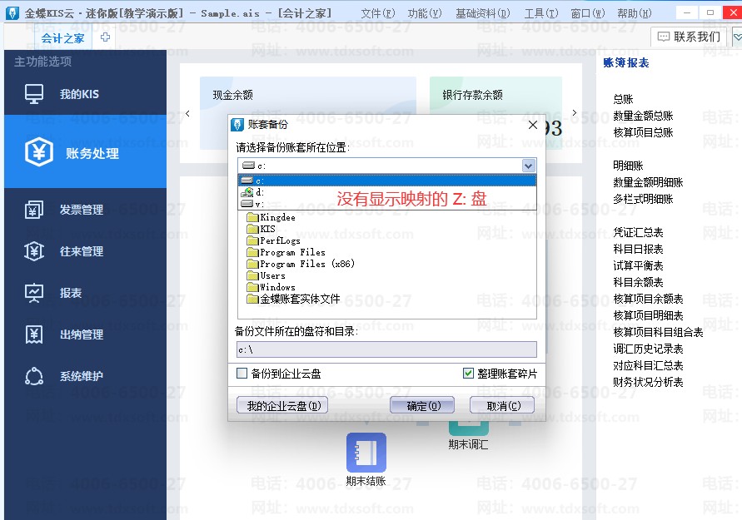Open 往来管理 sidebar icon
Image resolution: width=742 pixels, height=520 pixels.
tap(34, 251)
